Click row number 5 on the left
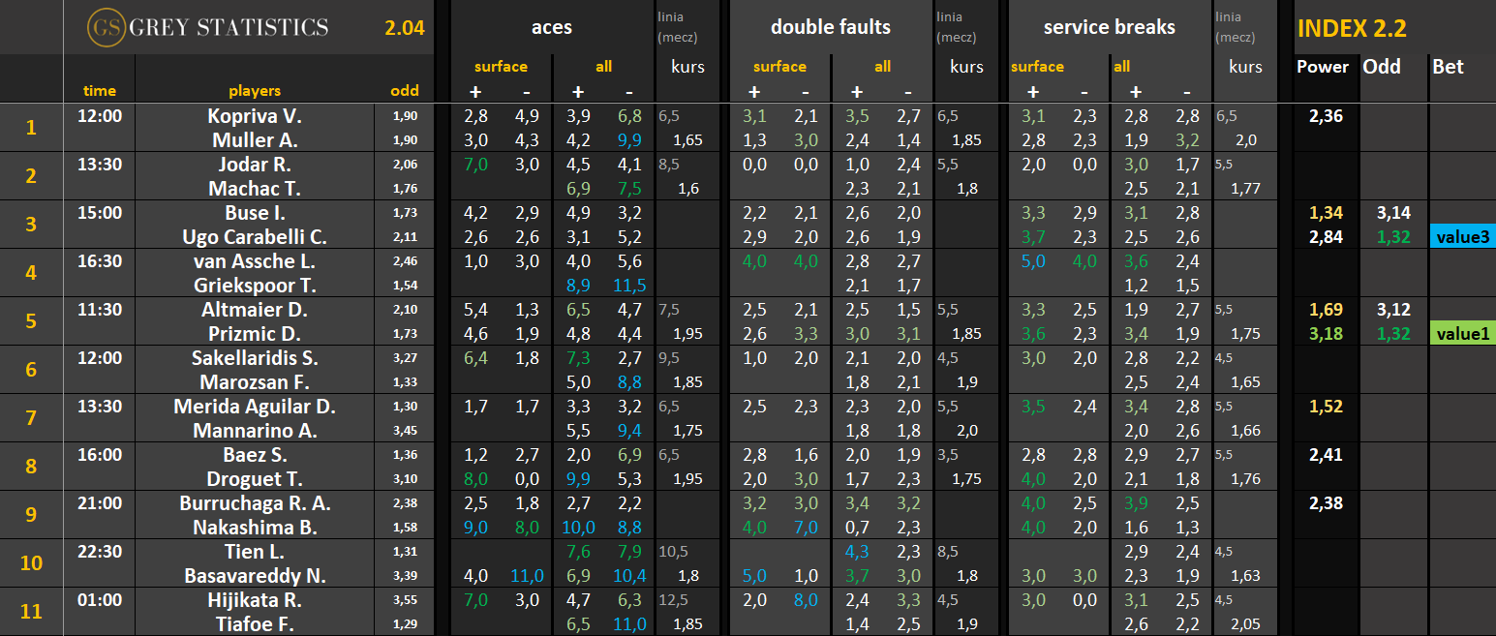Screen dimensions: 1496x636 [31, 321]
